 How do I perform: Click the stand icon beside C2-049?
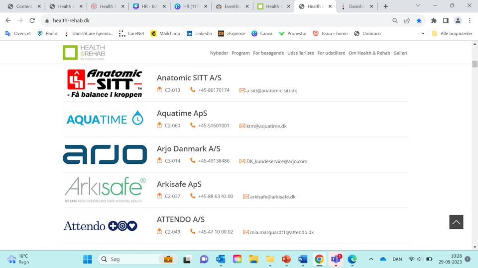(x=159, y=232)
